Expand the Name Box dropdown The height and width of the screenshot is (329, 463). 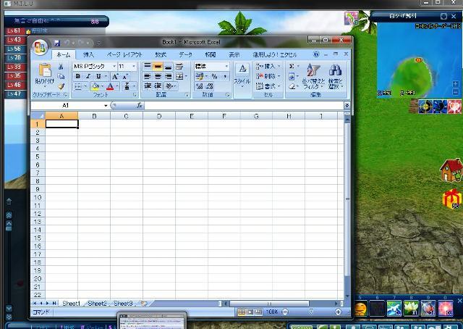(x=106, y=106)
